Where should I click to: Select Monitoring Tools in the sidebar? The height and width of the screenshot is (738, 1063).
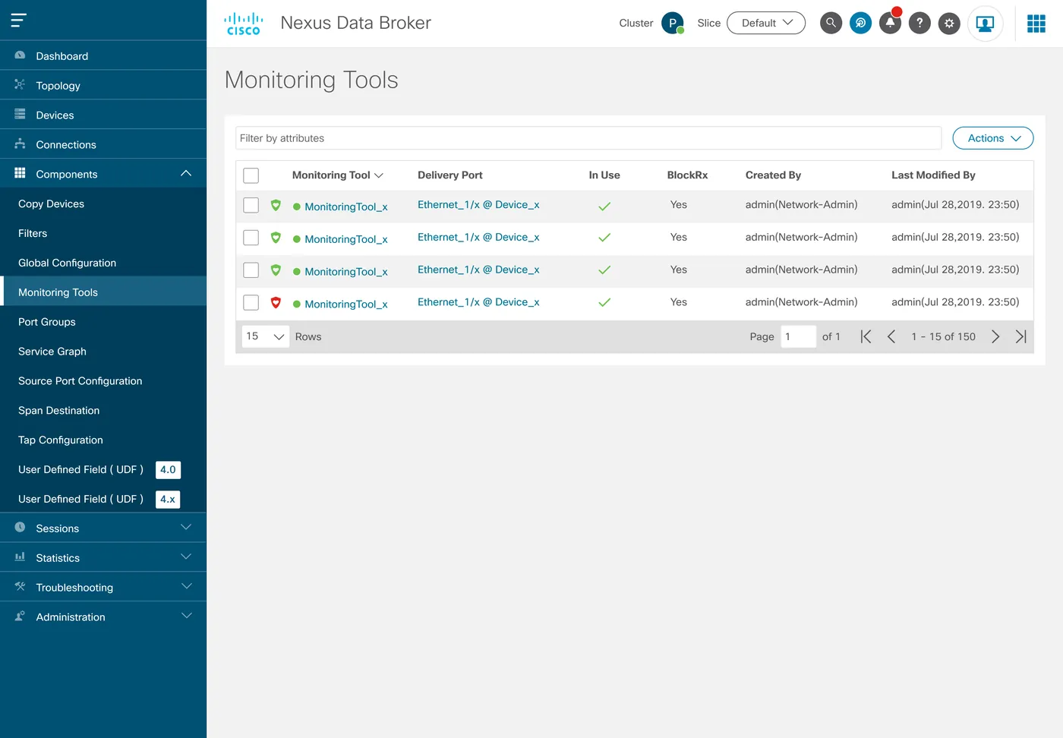(103, 292)
